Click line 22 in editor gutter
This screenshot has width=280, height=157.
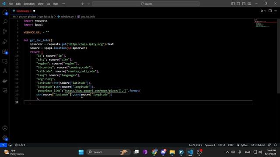coord(17,102)
